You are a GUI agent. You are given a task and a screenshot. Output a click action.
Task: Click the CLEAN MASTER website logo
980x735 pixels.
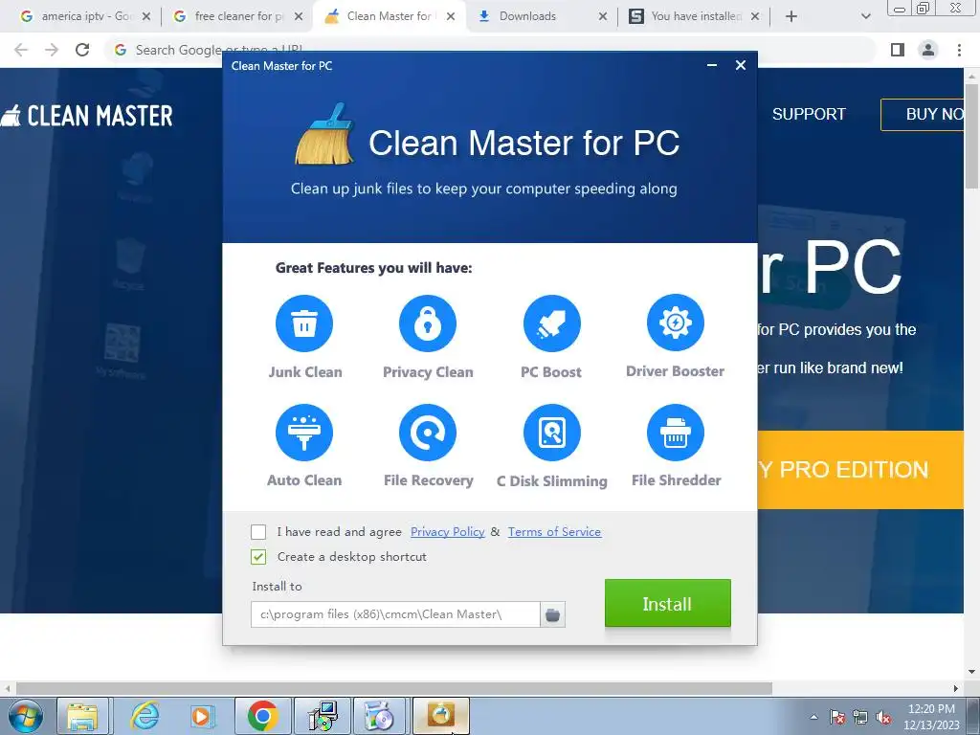pyautogui.click(x=87, y=116)
